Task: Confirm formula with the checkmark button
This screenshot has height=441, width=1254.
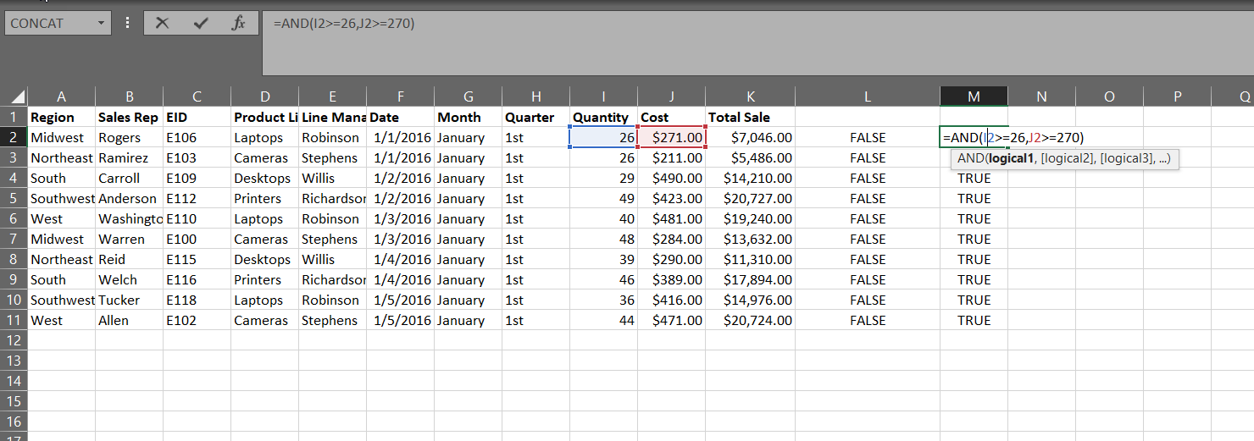Action: pos(200,24)
